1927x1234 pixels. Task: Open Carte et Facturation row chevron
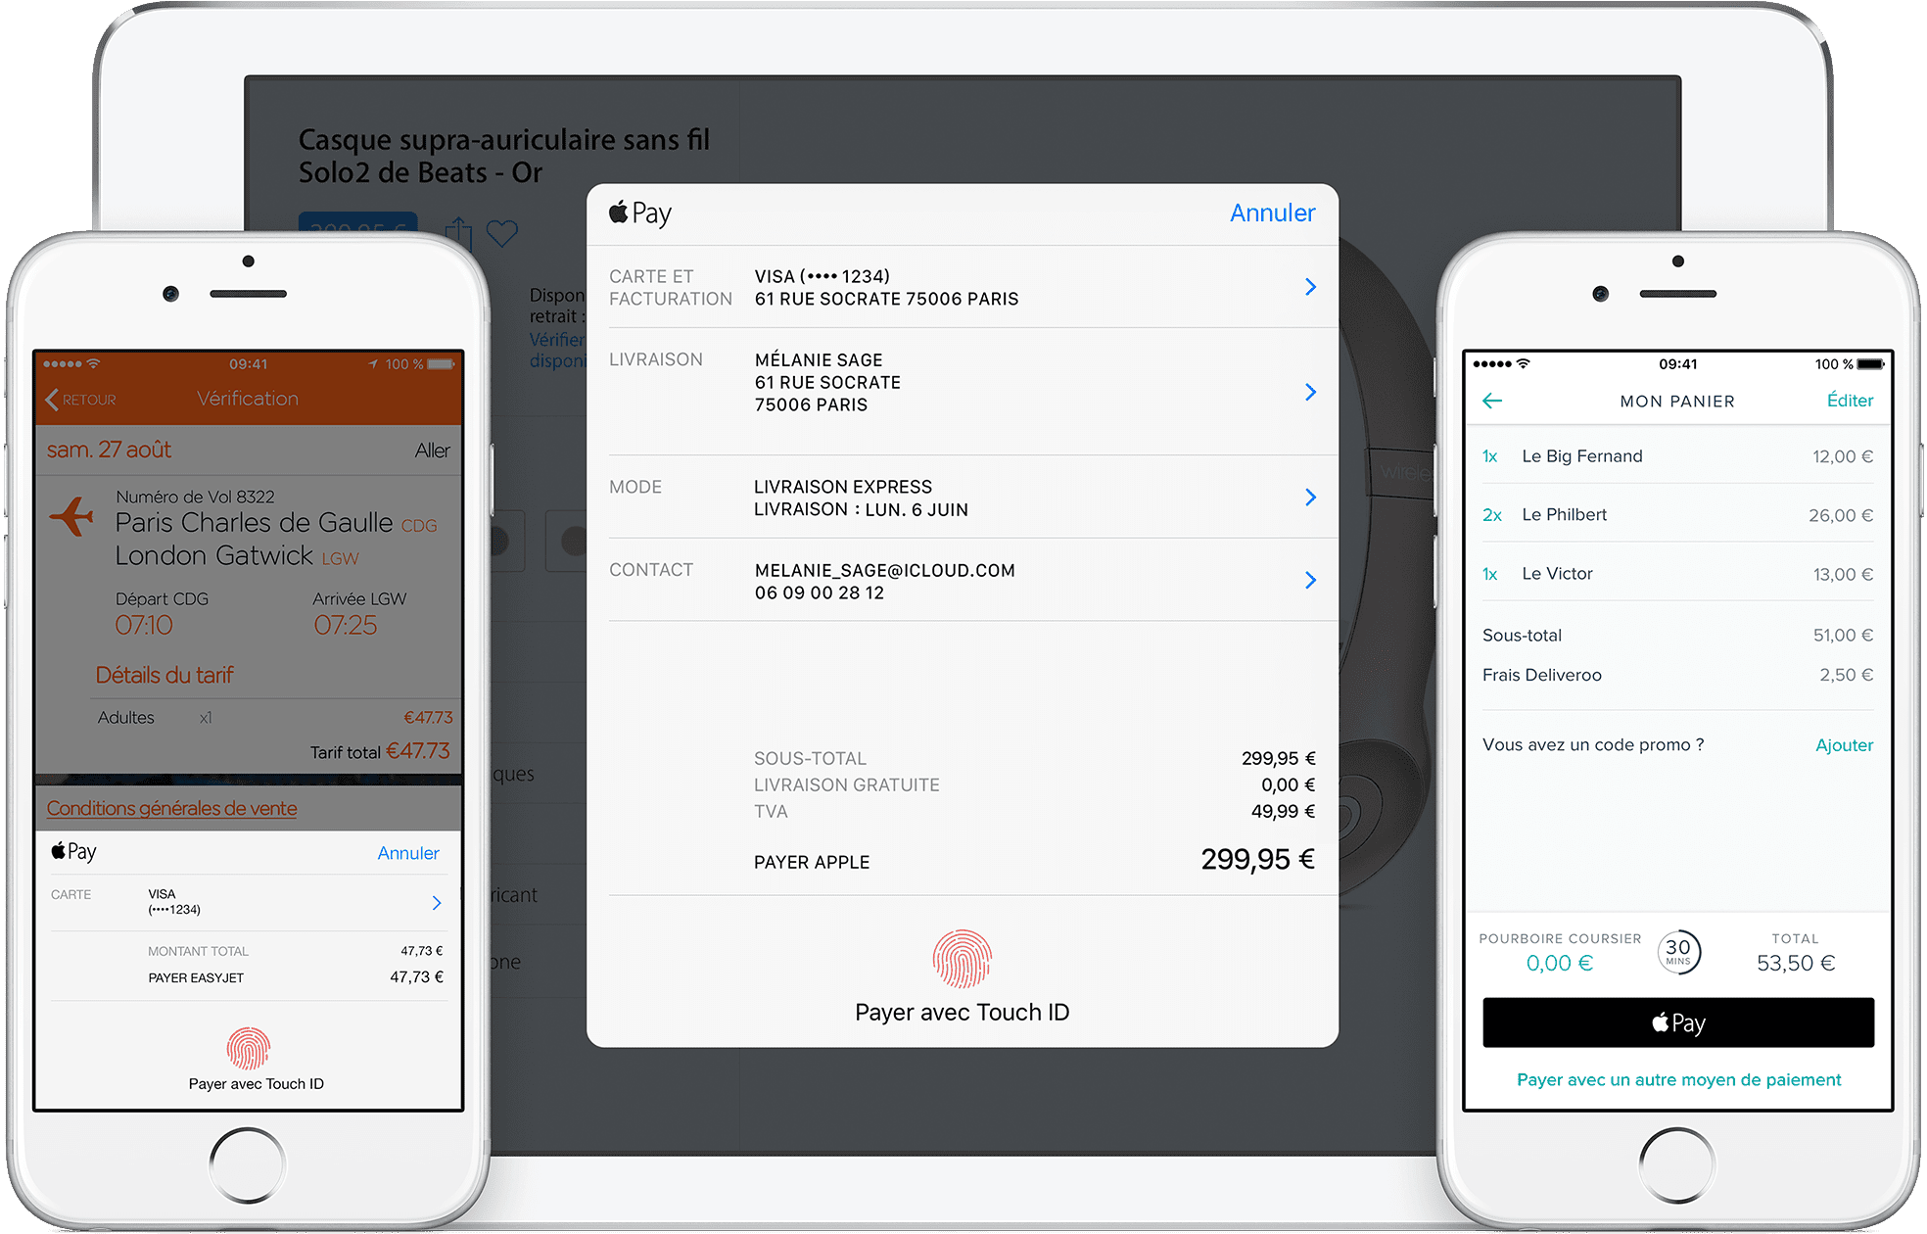point(1310,287)
